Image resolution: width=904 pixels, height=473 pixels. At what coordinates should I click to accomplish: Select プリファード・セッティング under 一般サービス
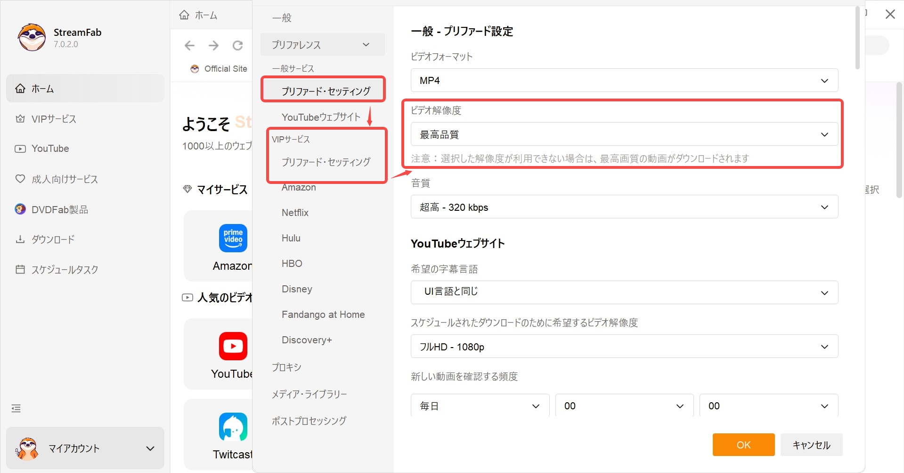[326, 91]
